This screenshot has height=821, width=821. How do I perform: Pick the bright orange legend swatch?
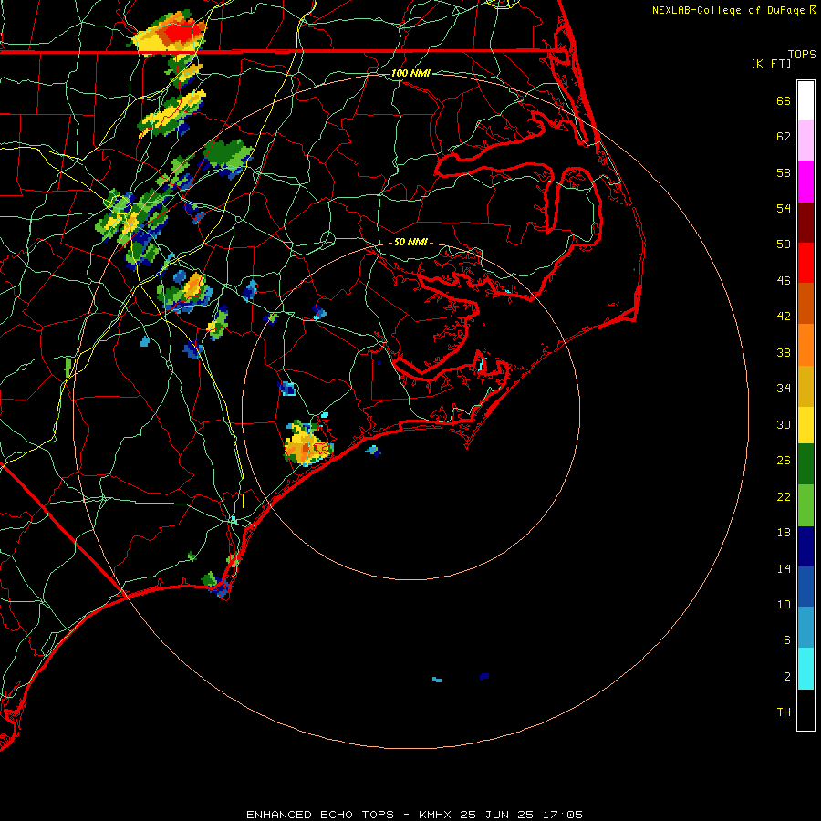click(805, 345)
